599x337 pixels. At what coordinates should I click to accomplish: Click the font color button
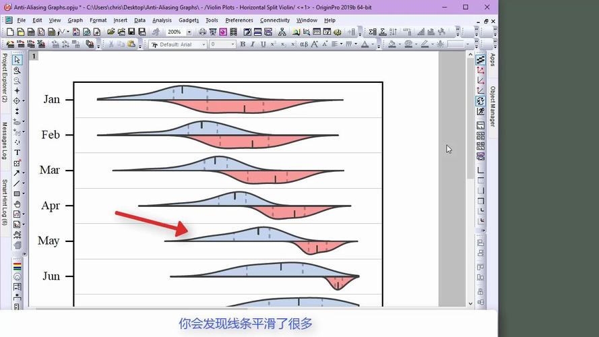click(365, 44)
